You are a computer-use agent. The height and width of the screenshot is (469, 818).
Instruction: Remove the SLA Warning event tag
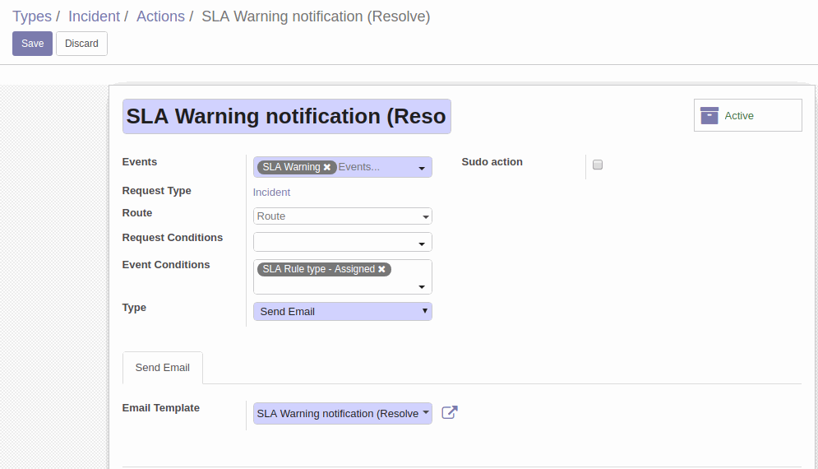[327, 167]
